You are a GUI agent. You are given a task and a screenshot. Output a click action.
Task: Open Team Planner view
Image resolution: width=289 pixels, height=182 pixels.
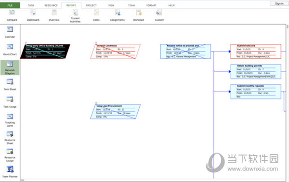click(10, 172)
